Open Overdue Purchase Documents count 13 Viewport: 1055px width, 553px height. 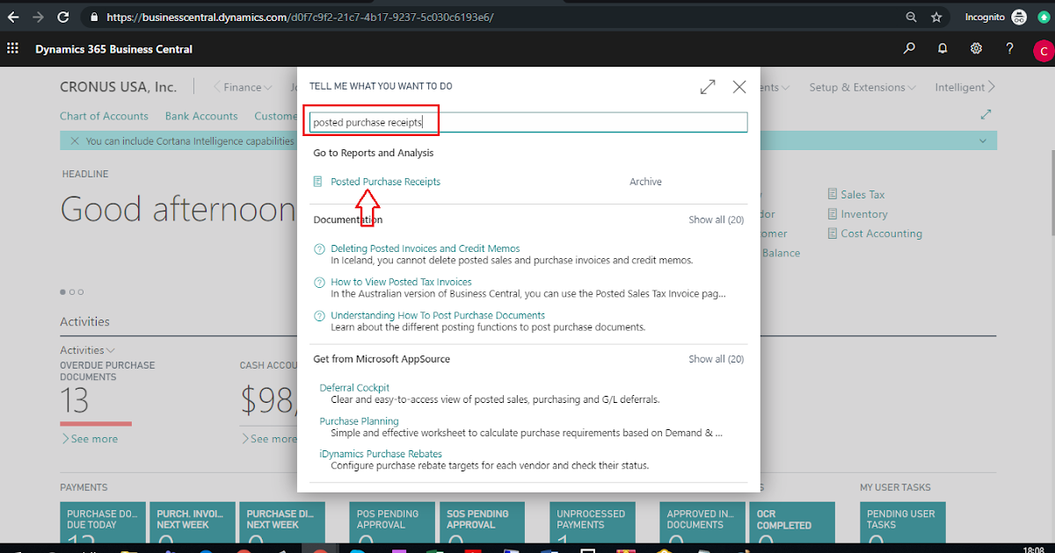75,401
